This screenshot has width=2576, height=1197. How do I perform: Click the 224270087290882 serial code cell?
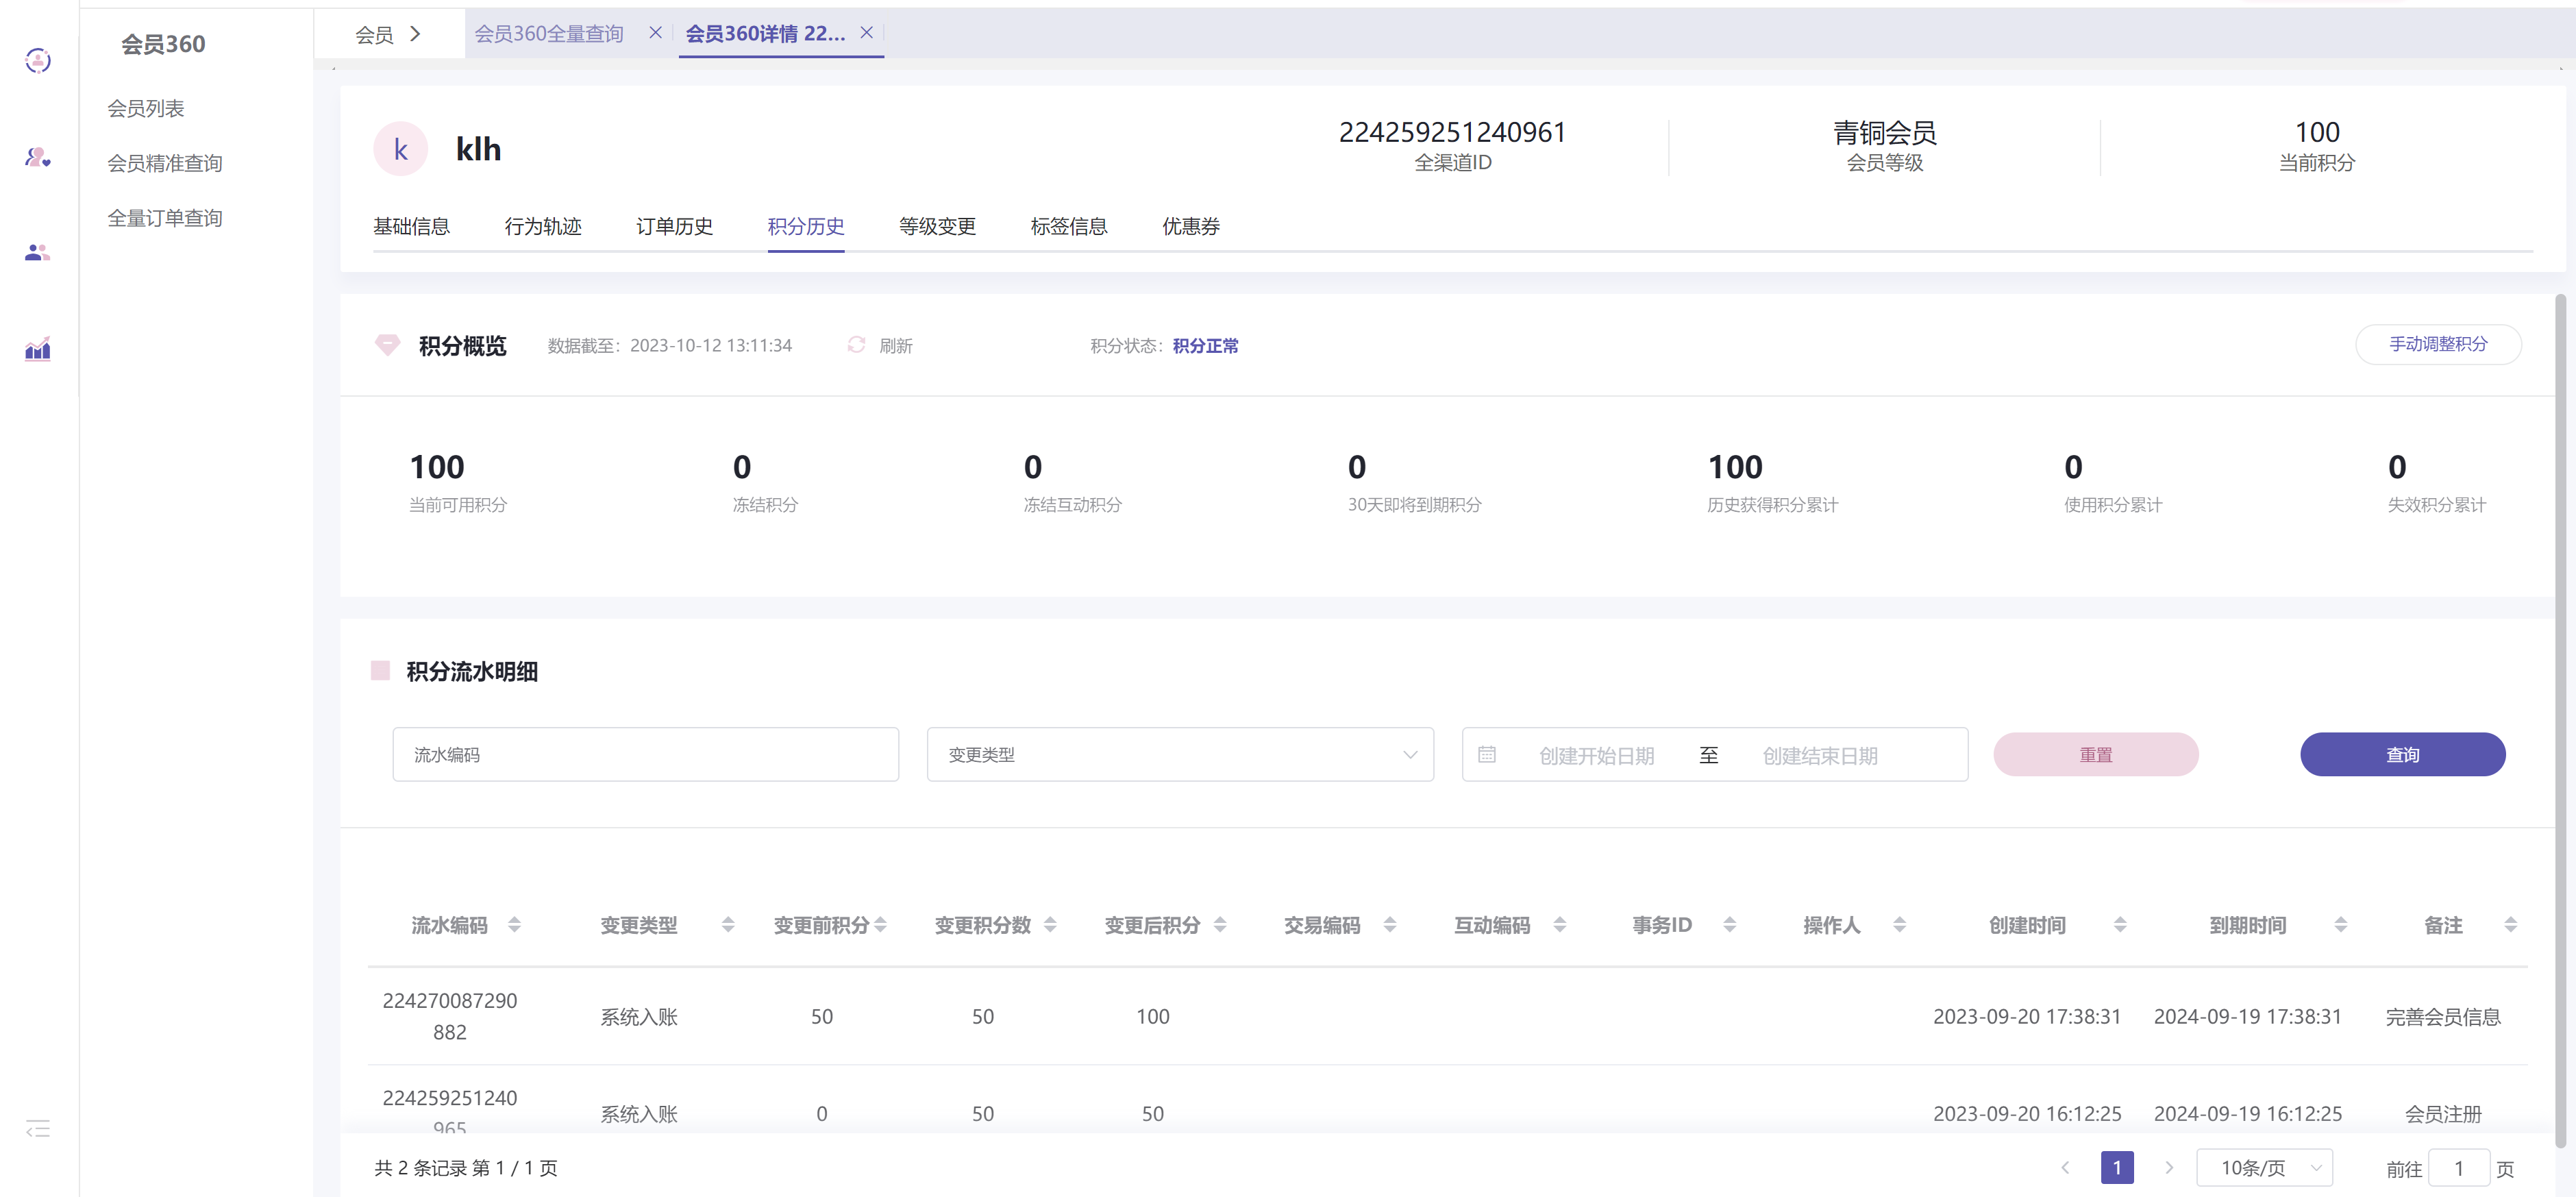click(x=450, y=1017)
